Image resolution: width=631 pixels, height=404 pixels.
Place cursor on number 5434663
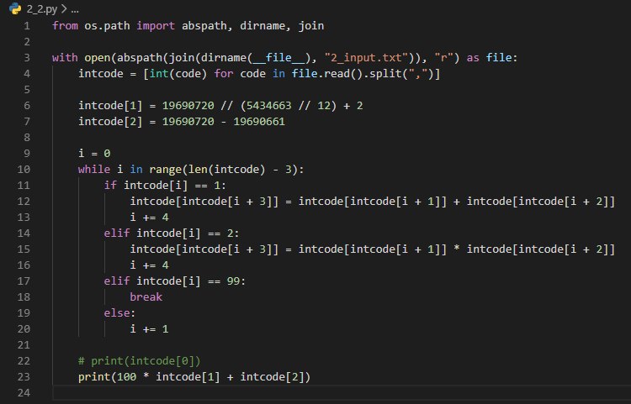click(269, 106)
